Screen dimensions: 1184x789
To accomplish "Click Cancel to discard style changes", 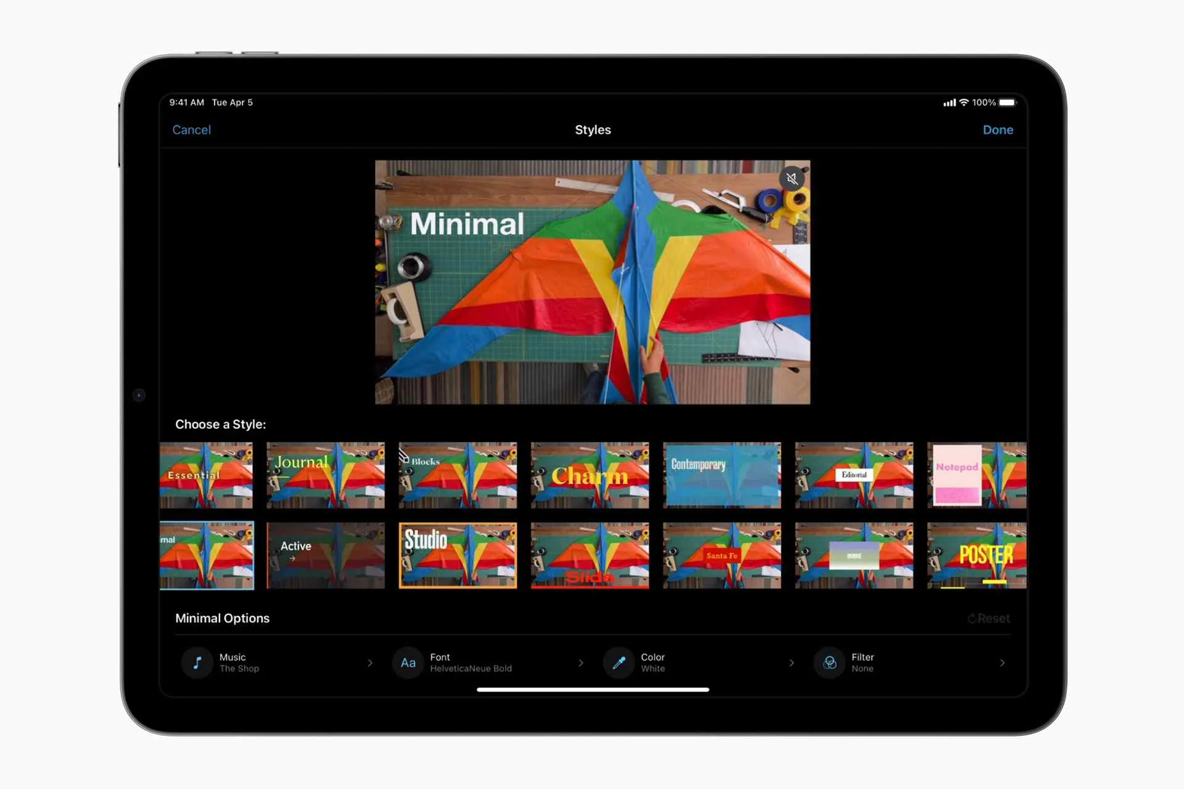I will [x=192, y=130].
